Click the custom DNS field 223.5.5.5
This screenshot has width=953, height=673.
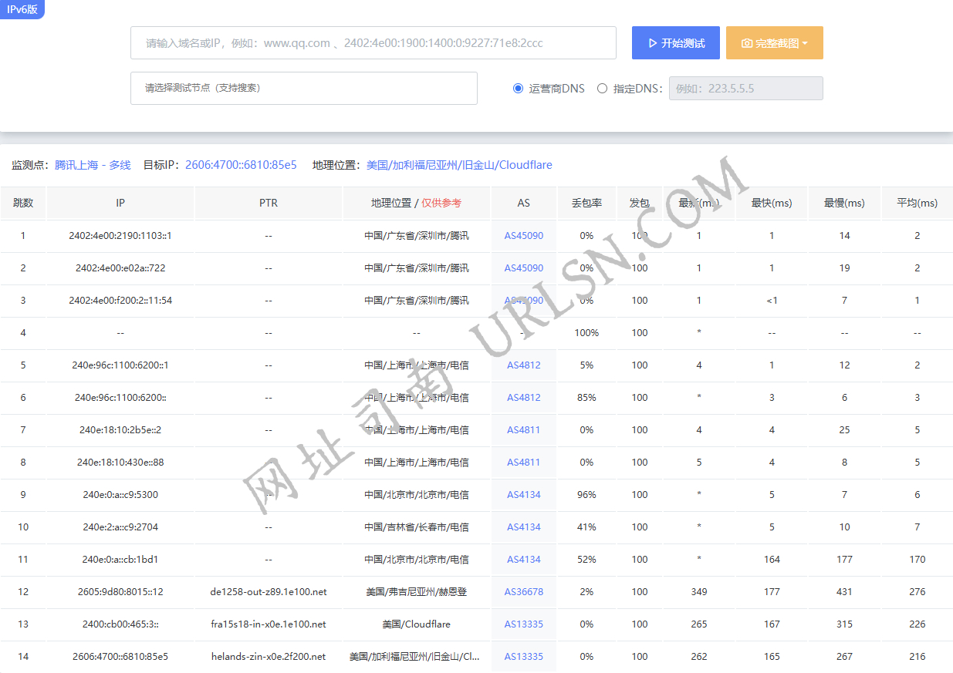[746, 89]
